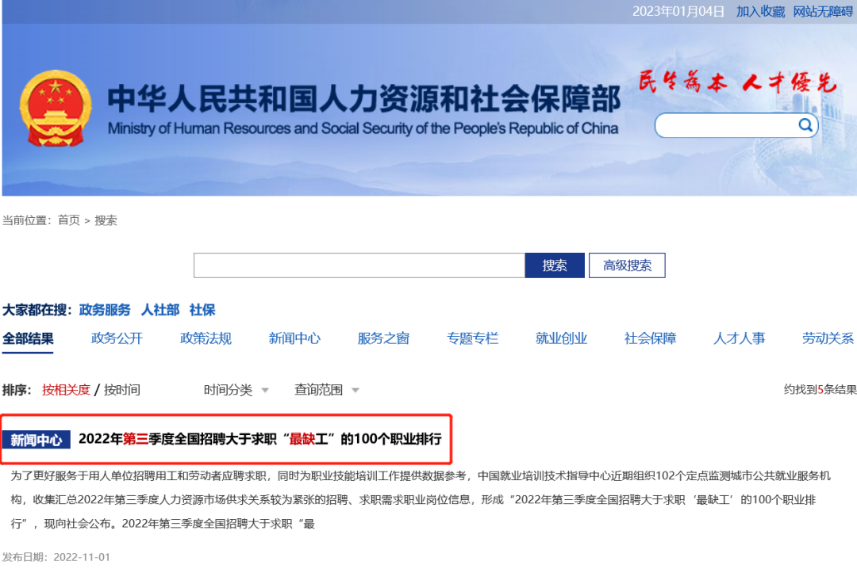Open the 社会保障 category tab

click(650, 338)
